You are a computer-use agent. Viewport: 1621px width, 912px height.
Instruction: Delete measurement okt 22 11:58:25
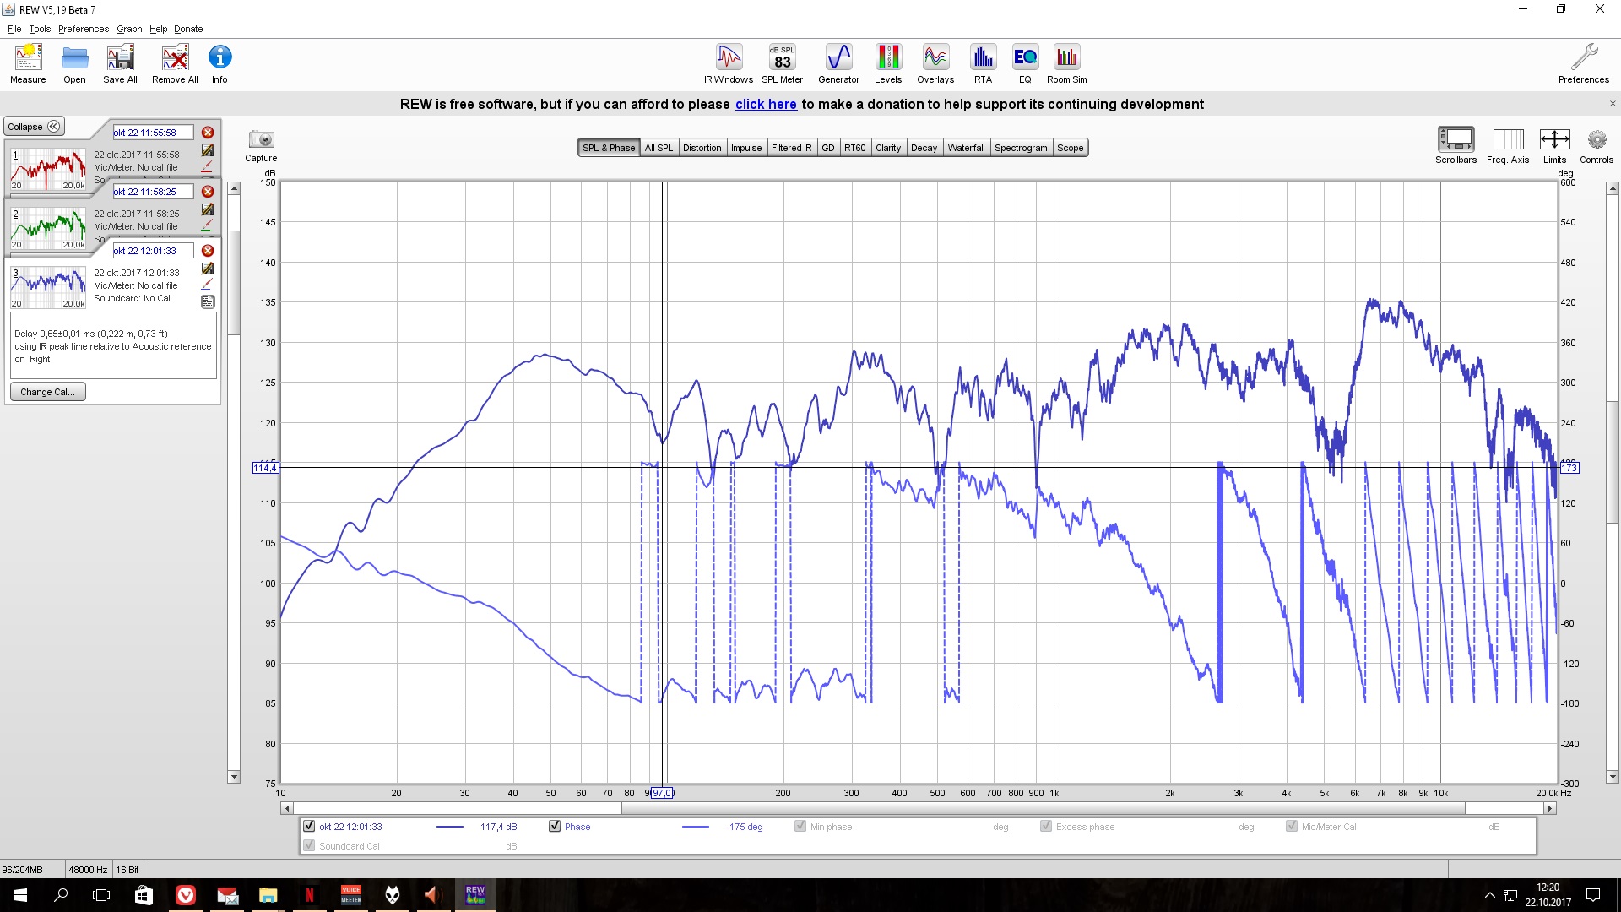(208, 192)
